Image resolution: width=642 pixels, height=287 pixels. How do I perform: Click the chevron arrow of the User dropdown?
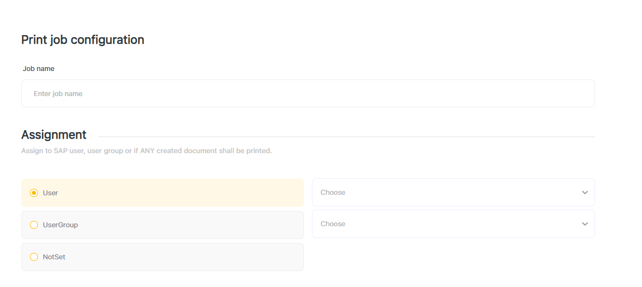585,193
